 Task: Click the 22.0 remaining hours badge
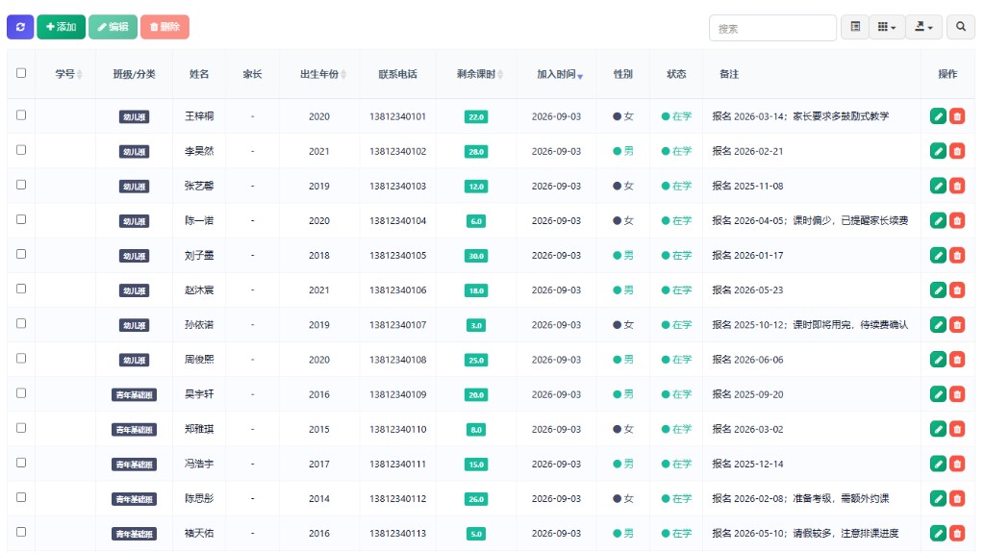(x=476, y=117)
